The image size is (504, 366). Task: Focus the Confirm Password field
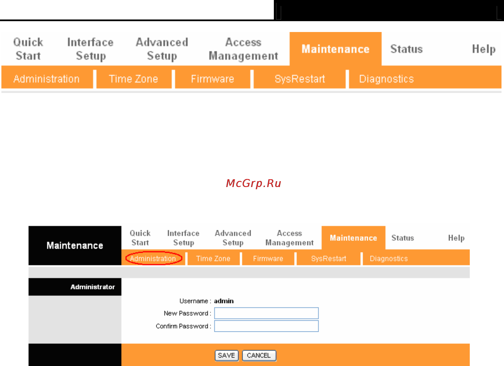click(x=266, y=326)
